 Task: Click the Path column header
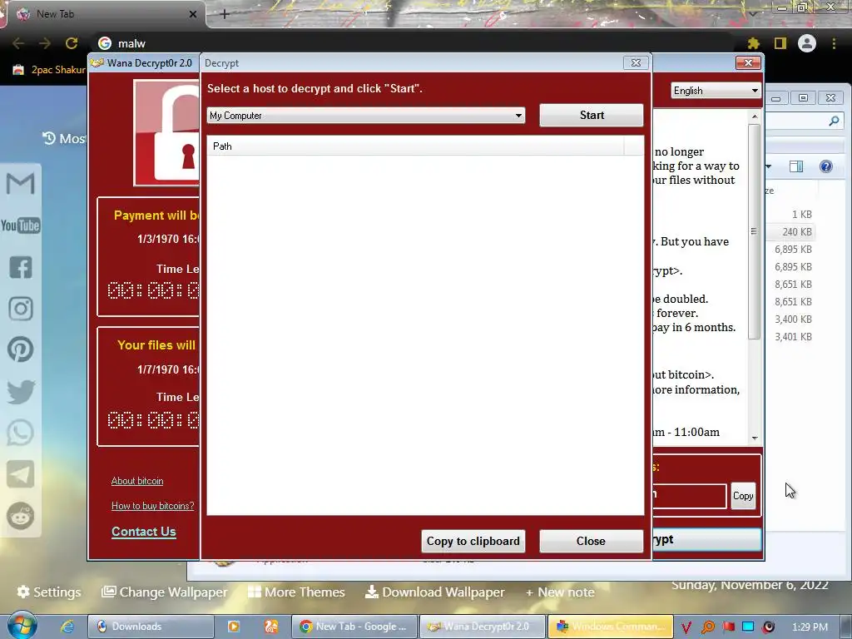point(416,146)
